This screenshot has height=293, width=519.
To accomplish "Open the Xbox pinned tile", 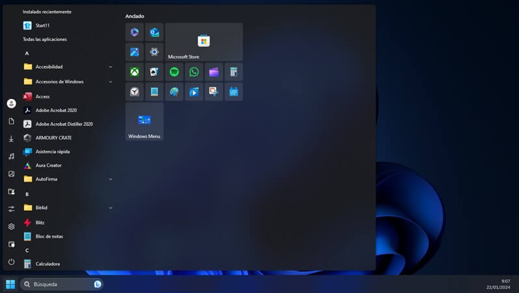I will tap(135, 72).
